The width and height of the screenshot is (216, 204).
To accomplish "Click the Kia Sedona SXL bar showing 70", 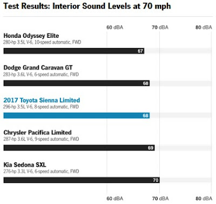I will [x=82, y=180].
